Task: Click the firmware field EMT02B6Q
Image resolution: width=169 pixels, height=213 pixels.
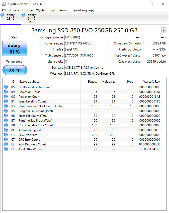Action: tap(87, 37)
